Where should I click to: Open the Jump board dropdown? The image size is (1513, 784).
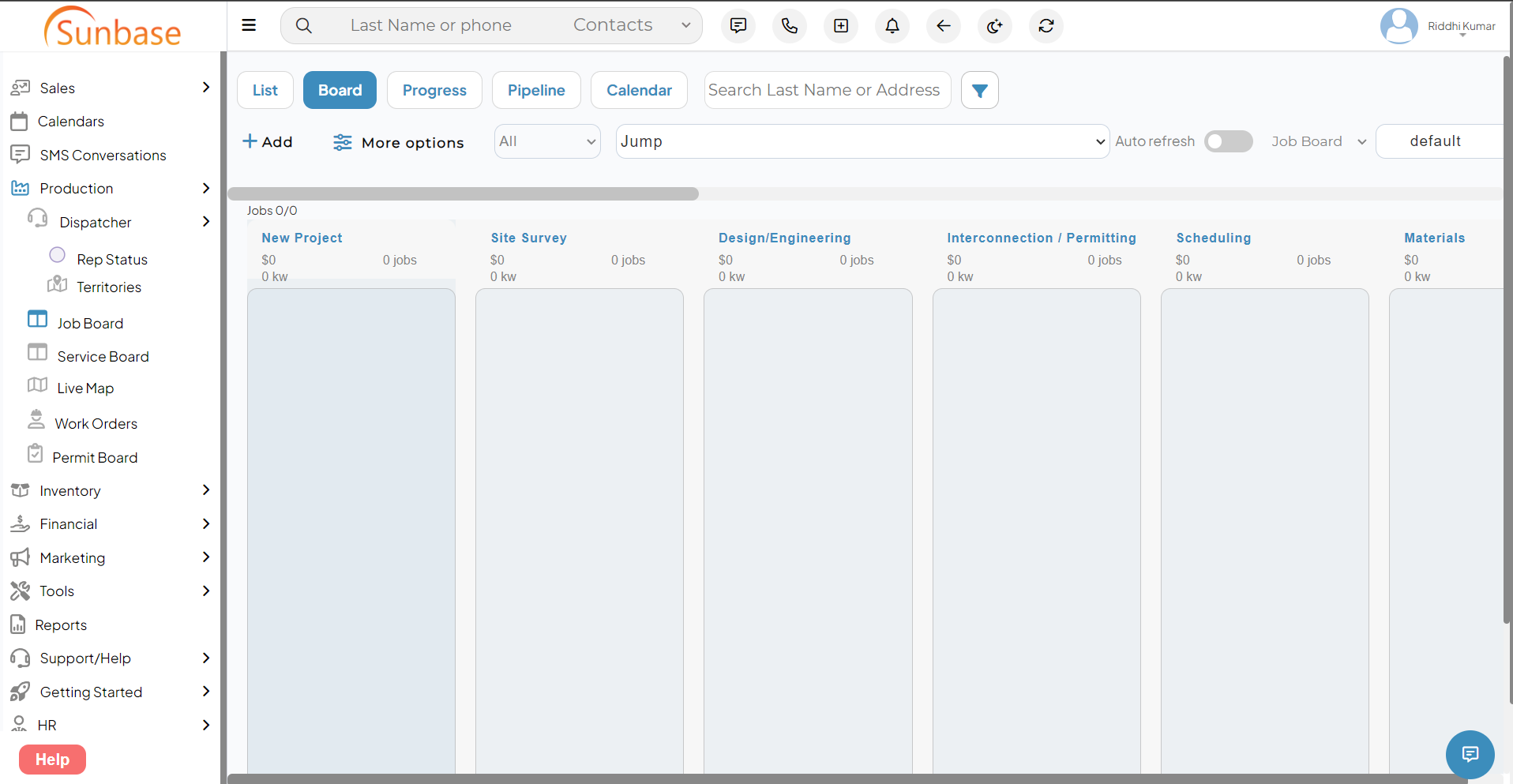pyautogui.click(x=861, y=141)
